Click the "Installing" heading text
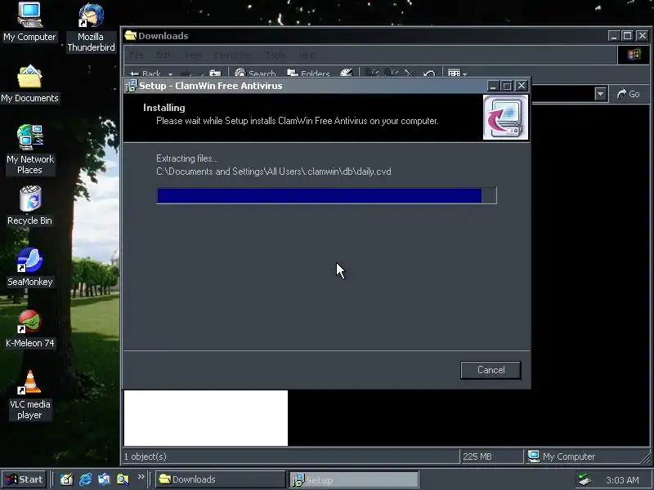 [x=164, y=108]
